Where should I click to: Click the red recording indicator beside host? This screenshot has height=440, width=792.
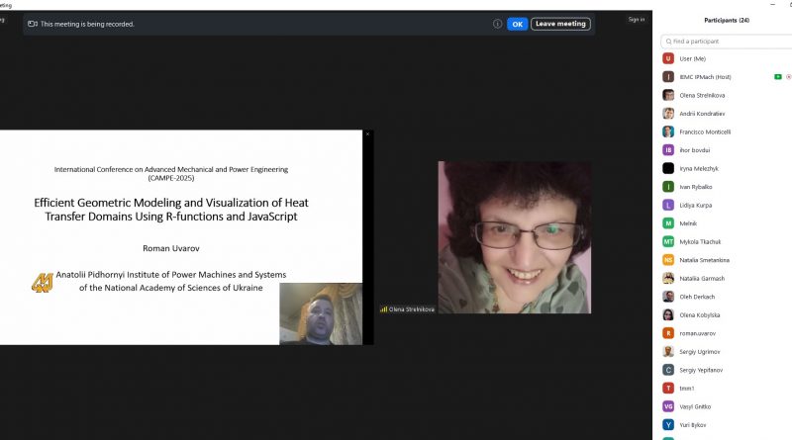788,77
